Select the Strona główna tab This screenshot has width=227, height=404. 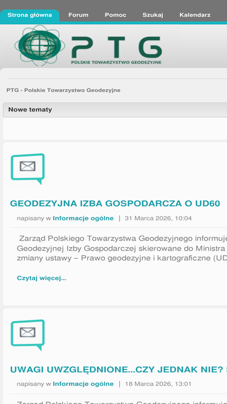click(30, 15)
